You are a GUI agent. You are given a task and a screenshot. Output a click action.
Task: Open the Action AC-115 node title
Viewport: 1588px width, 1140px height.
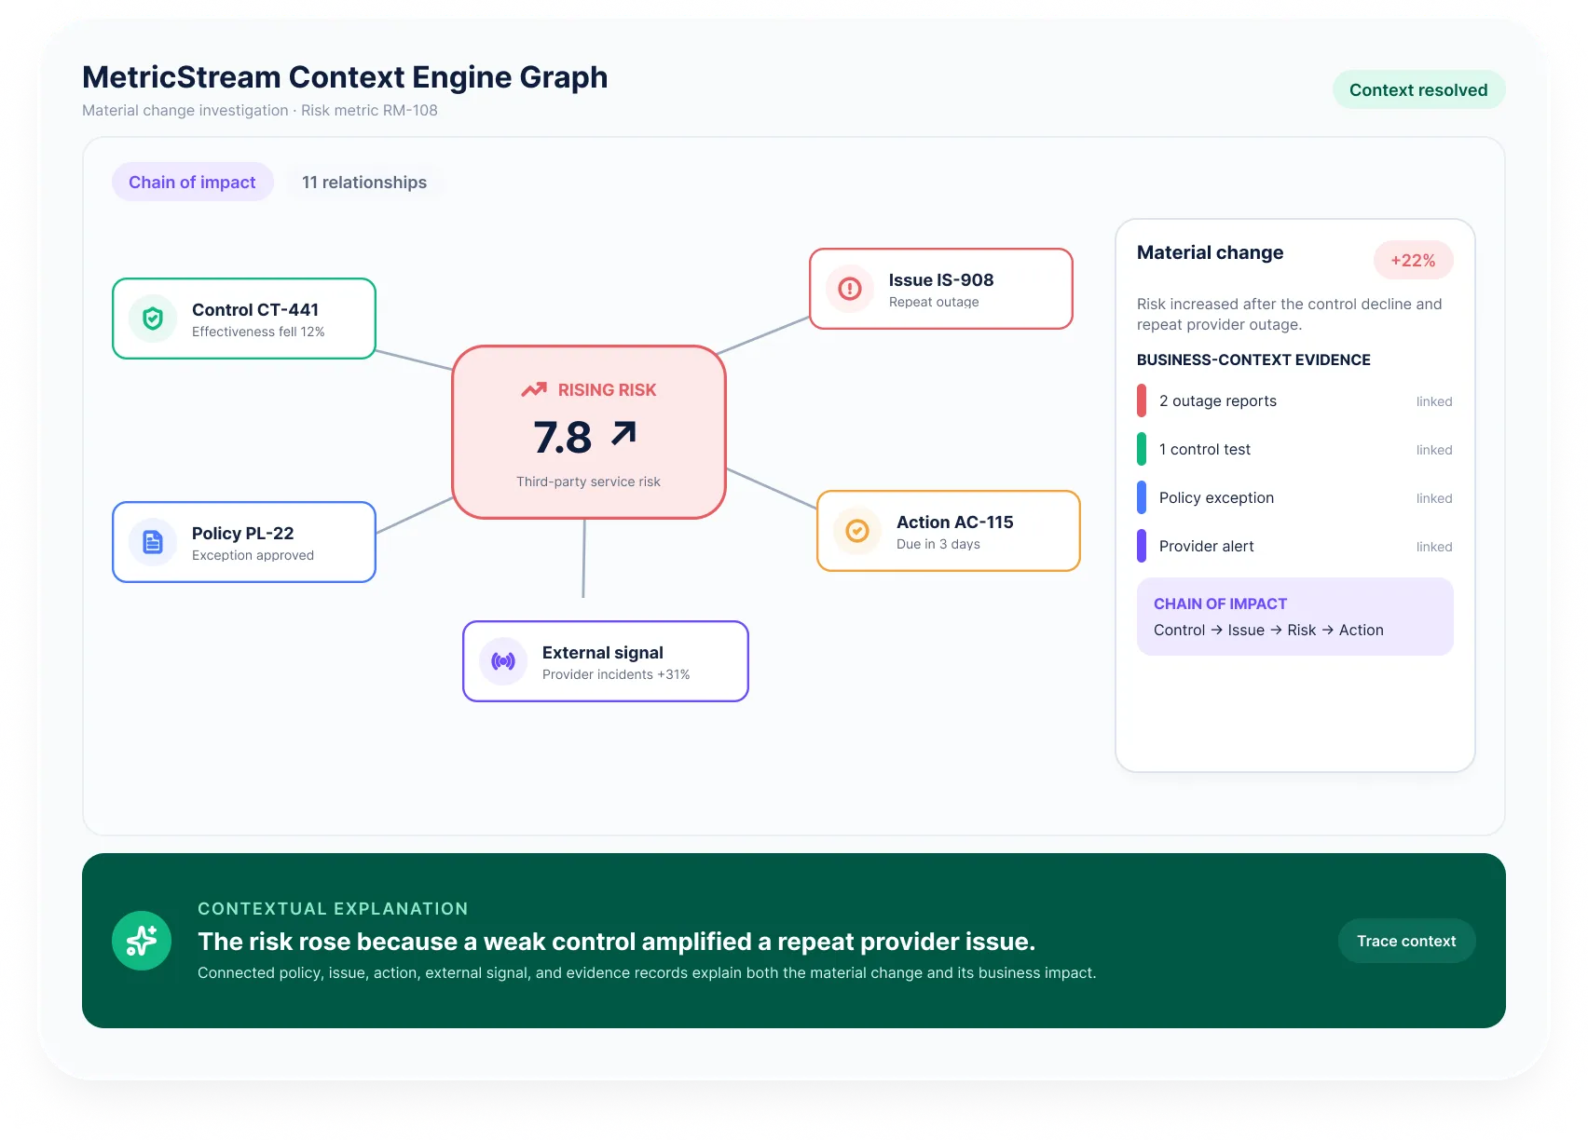click(x=954, y=522)
